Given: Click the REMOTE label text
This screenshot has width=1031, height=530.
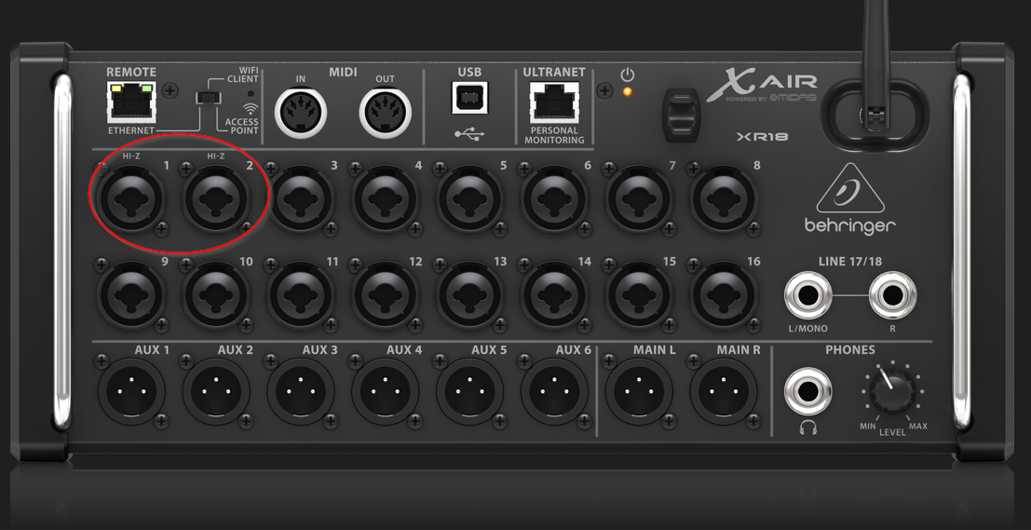Looking at the screenshot, I should (130, 73).
